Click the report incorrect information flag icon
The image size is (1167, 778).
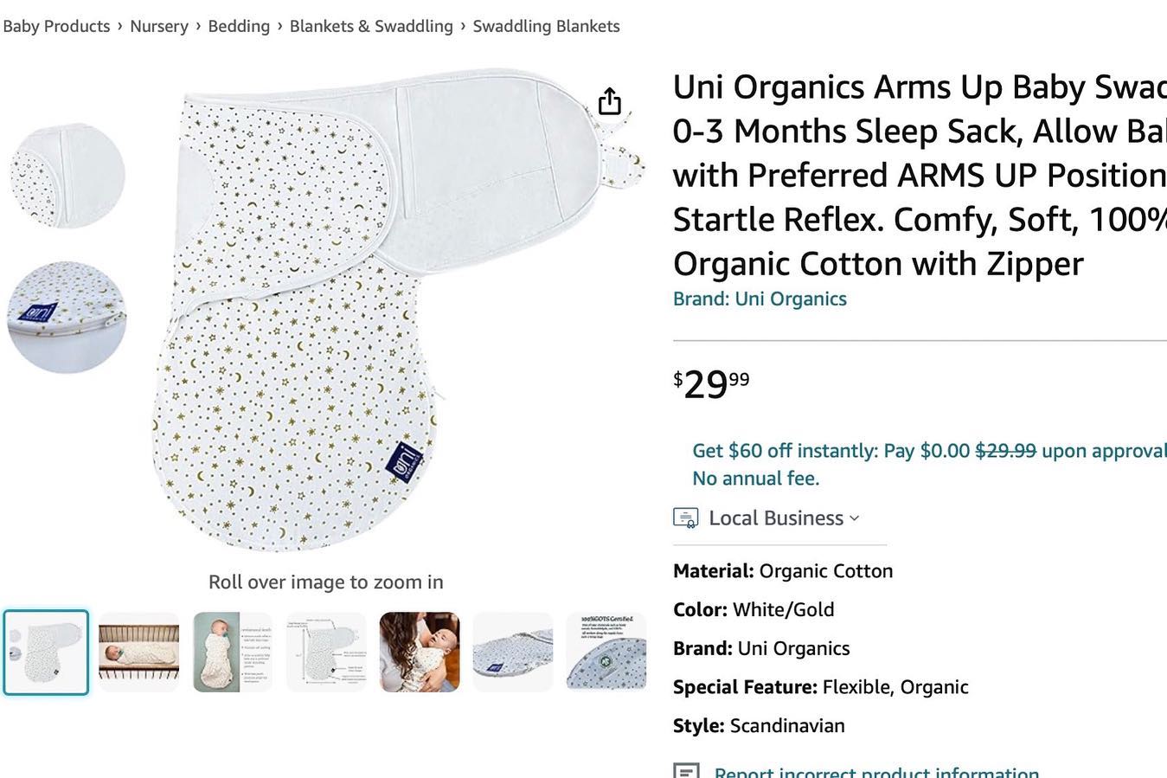(686, 770)
